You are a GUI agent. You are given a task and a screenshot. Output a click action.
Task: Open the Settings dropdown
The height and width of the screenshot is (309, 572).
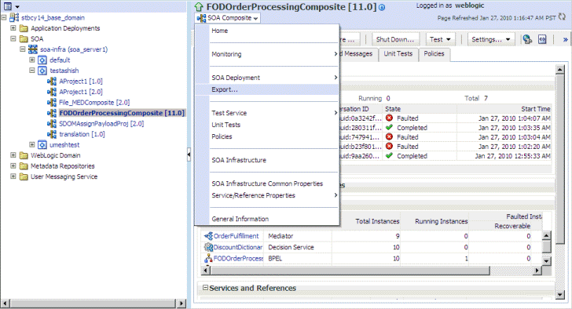[490, 39]
